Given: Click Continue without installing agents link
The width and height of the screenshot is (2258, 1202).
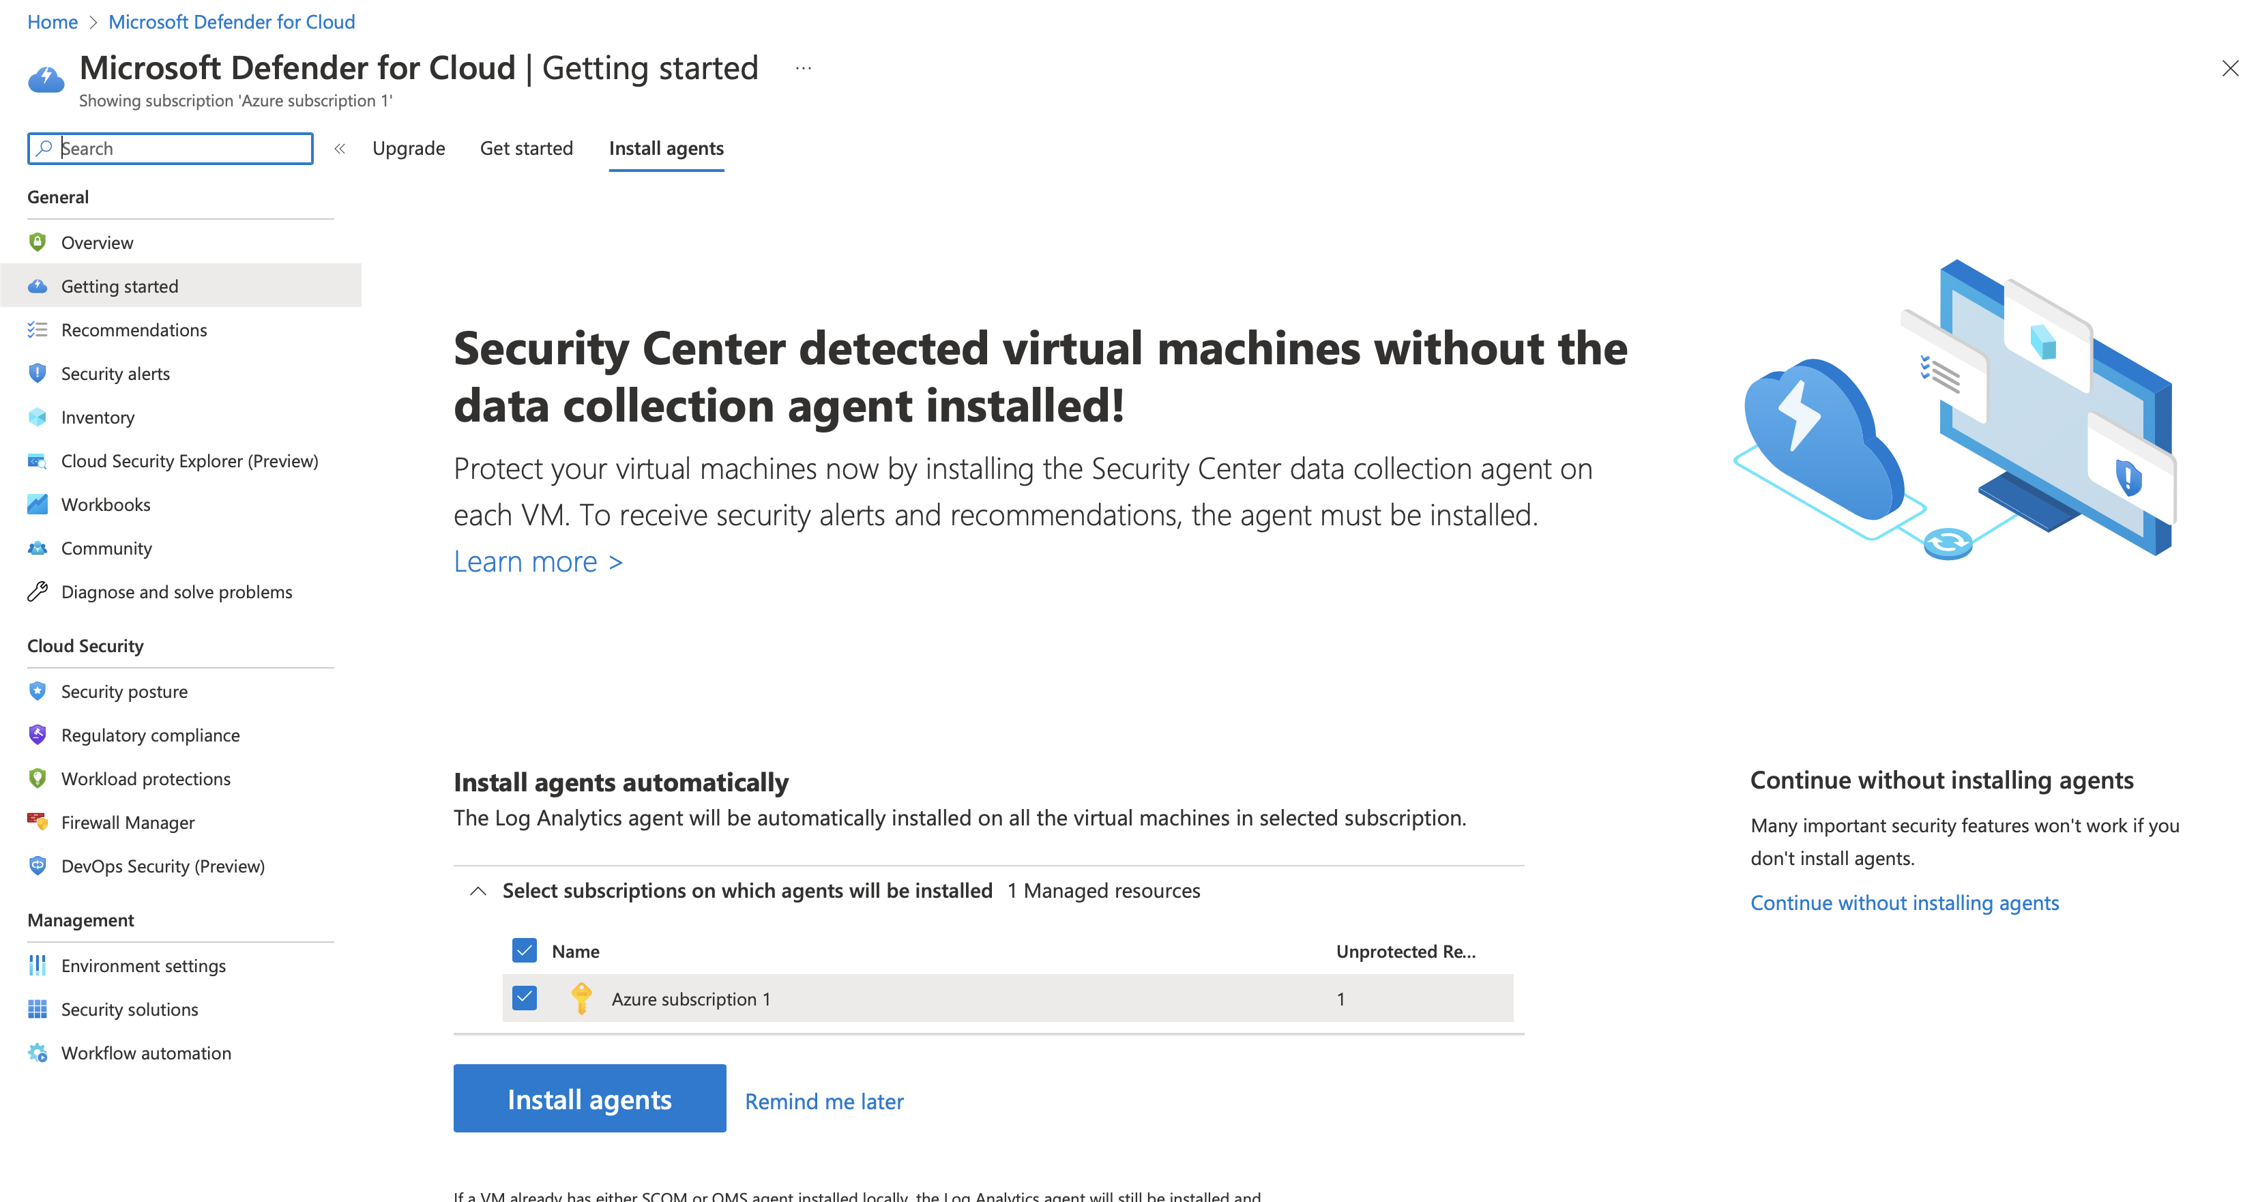Looking at the screenshot, I should 1905,903.
